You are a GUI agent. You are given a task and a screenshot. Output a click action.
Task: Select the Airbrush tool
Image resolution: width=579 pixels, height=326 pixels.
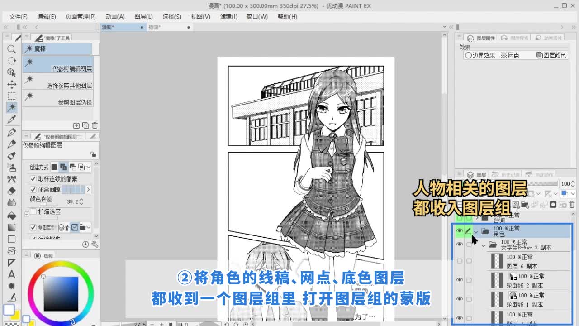(x=12, y=168)
